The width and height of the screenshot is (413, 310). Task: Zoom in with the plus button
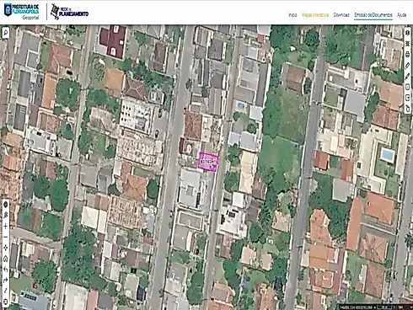click(x=5, y=226)
